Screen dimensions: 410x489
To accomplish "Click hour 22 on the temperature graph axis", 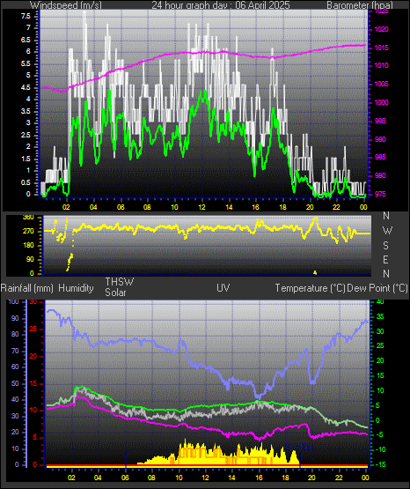I will pos(339,478).
